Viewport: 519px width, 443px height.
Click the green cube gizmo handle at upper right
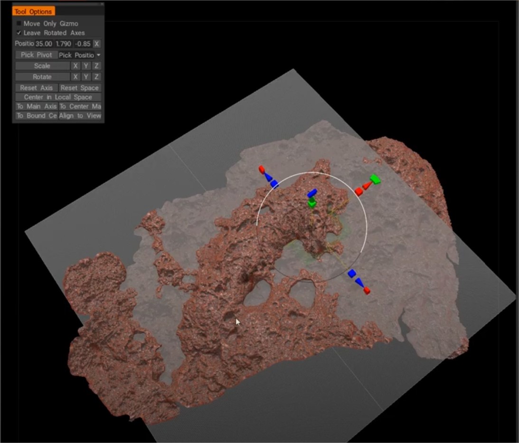point(376,179)
